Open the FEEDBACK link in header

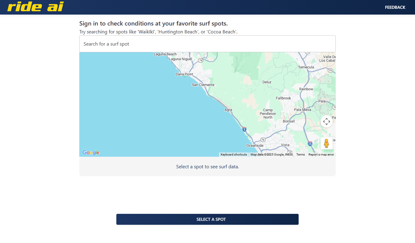[395, 7]
